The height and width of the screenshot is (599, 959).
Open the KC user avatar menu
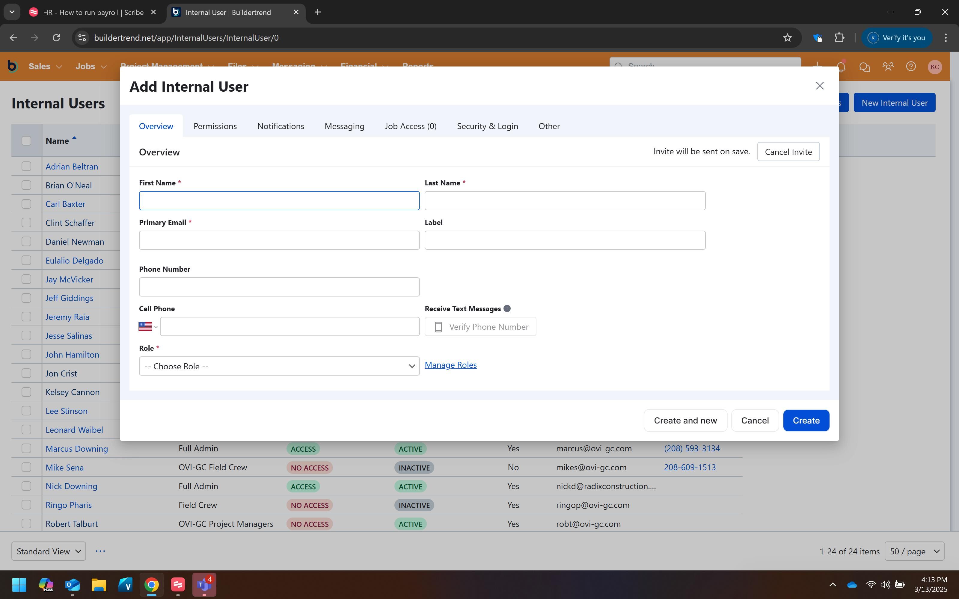click(934, 66)
